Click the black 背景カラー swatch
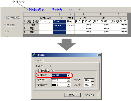The image size is (131, 101). [x=54, y=85]
